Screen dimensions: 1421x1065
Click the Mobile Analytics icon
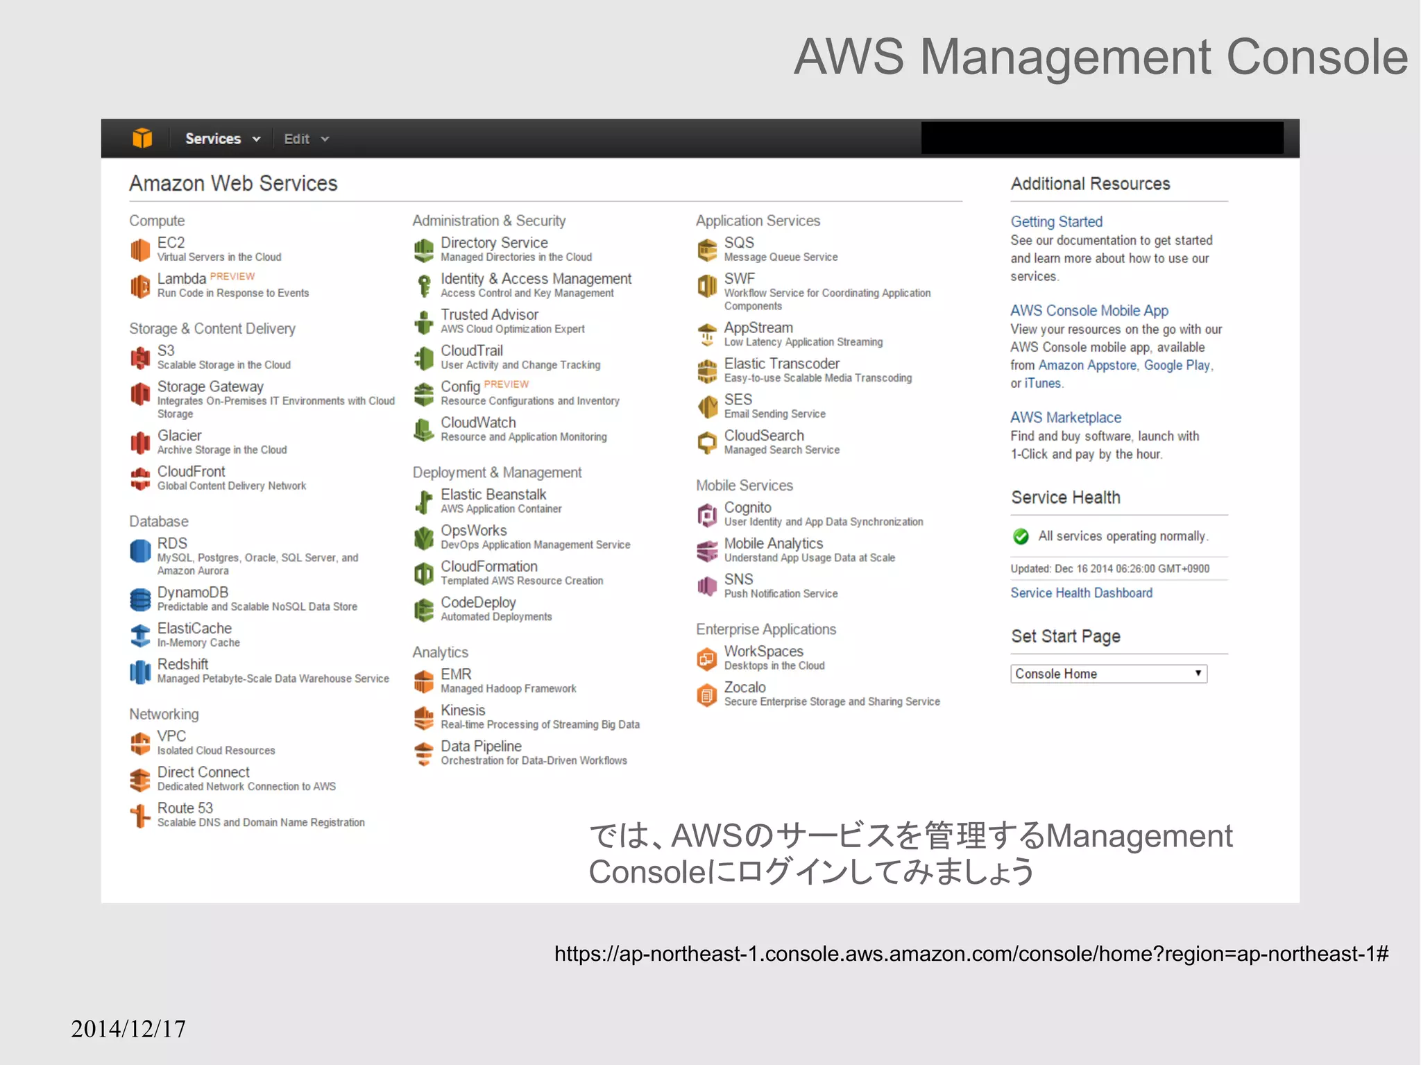point(707,551)
